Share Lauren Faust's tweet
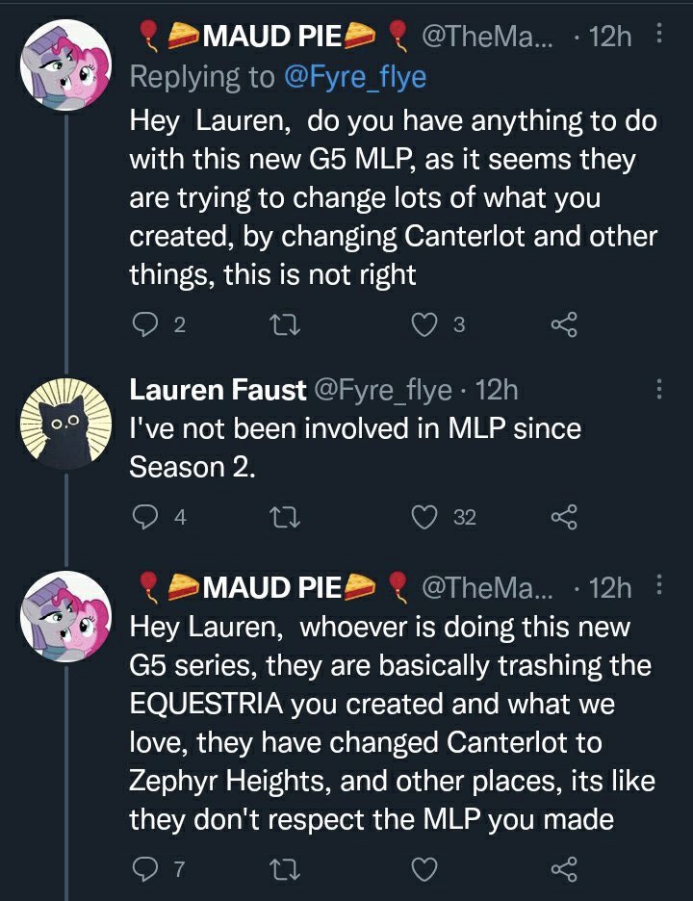Screen dimensions: 693x901 click(563, 517)
